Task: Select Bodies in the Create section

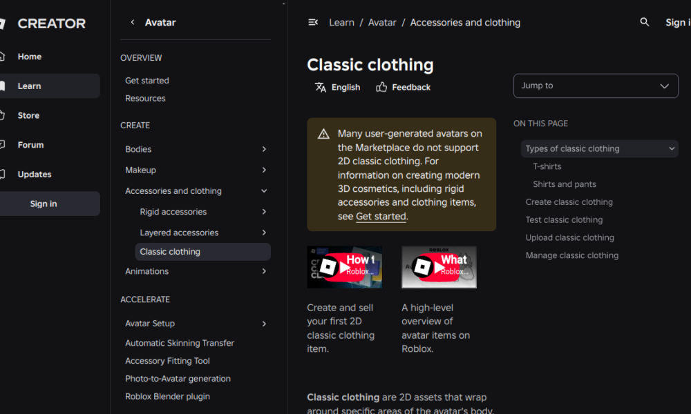Action: click(x=138, y=149)
